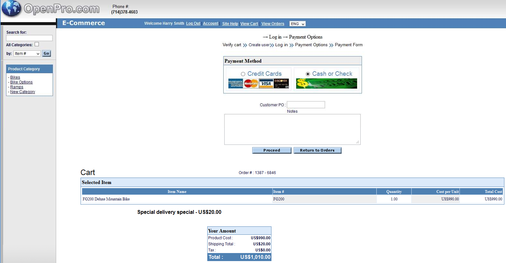This screenshot has width=506, height=263.
Task: Click in the Customer PO field
Action: [306, 105]
